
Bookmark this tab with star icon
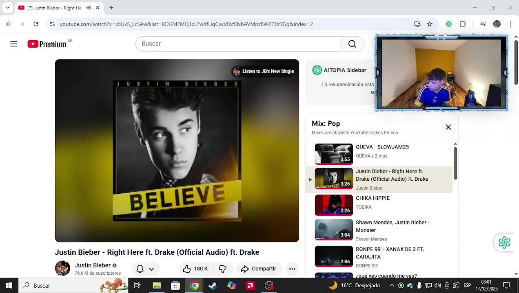pyautogui.click(x=430, y=24)
